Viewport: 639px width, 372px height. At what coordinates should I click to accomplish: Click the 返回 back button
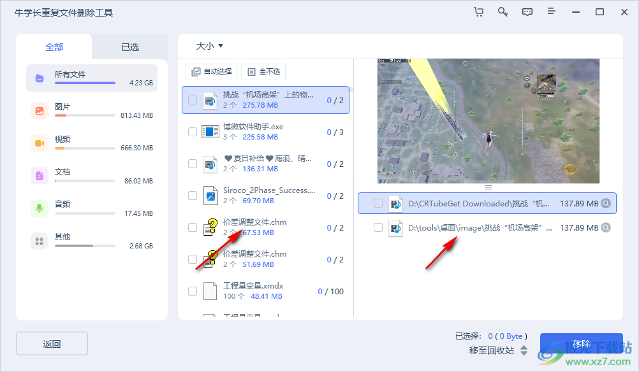point(52,344)
